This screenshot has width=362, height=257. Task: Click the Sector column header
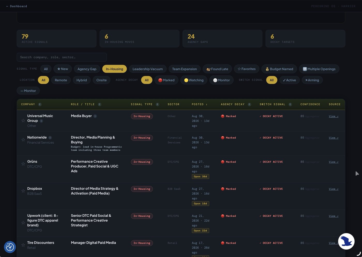[x=173, y=104]
